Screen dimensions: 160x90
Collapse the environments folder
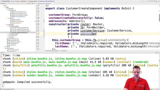click(4, 48)
